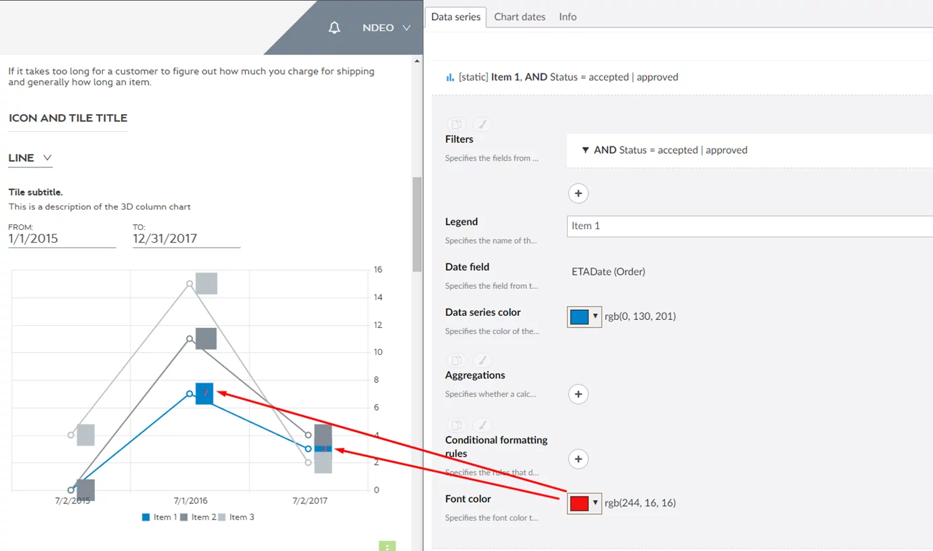933x551 pixels.
Task: Click the copy icon above Aggregations
Action: point(456,360)
